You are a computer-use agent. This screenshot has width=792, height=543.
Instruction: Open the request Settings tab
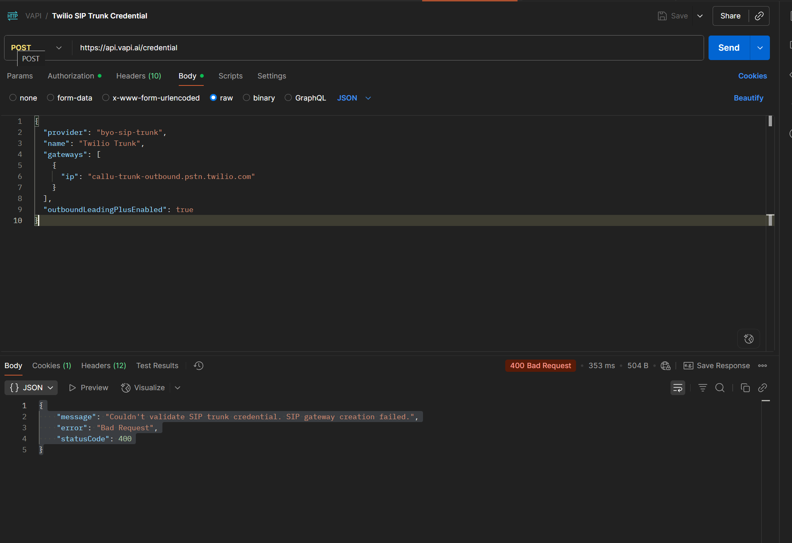272,76
